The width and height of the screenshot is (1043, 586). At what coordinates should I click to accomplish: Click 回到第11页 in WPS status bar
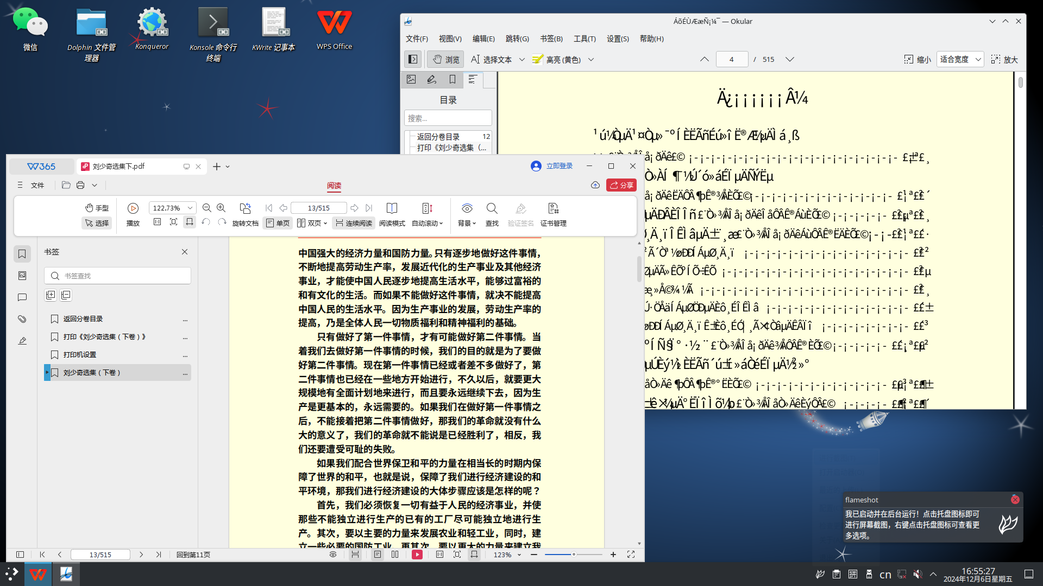[193, 555]
